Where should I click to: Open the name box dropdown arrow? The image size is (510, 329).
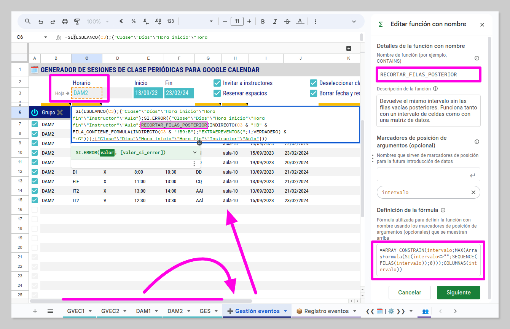[46, 37]
